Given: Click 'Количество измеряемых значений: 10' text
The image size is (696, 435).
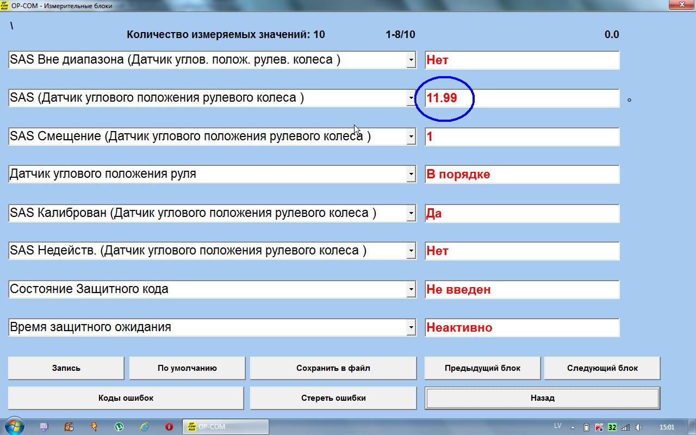Looking at the screenshot, I should pyautogui.click(x=226, y=35).
